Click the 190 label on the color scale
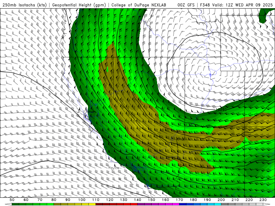 (207, 200)
